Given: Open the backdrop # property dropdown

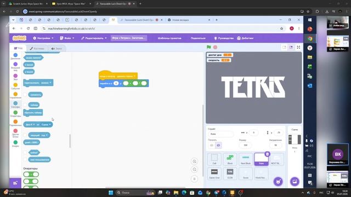Looking at the screenshot, I should (x=34, y=124).
